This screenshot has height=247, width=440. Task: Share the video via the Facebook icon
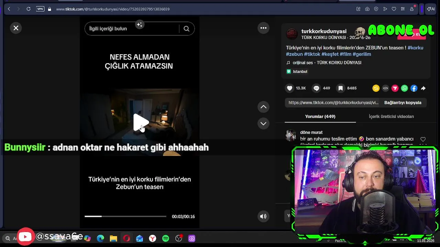[x=414, y=89]
